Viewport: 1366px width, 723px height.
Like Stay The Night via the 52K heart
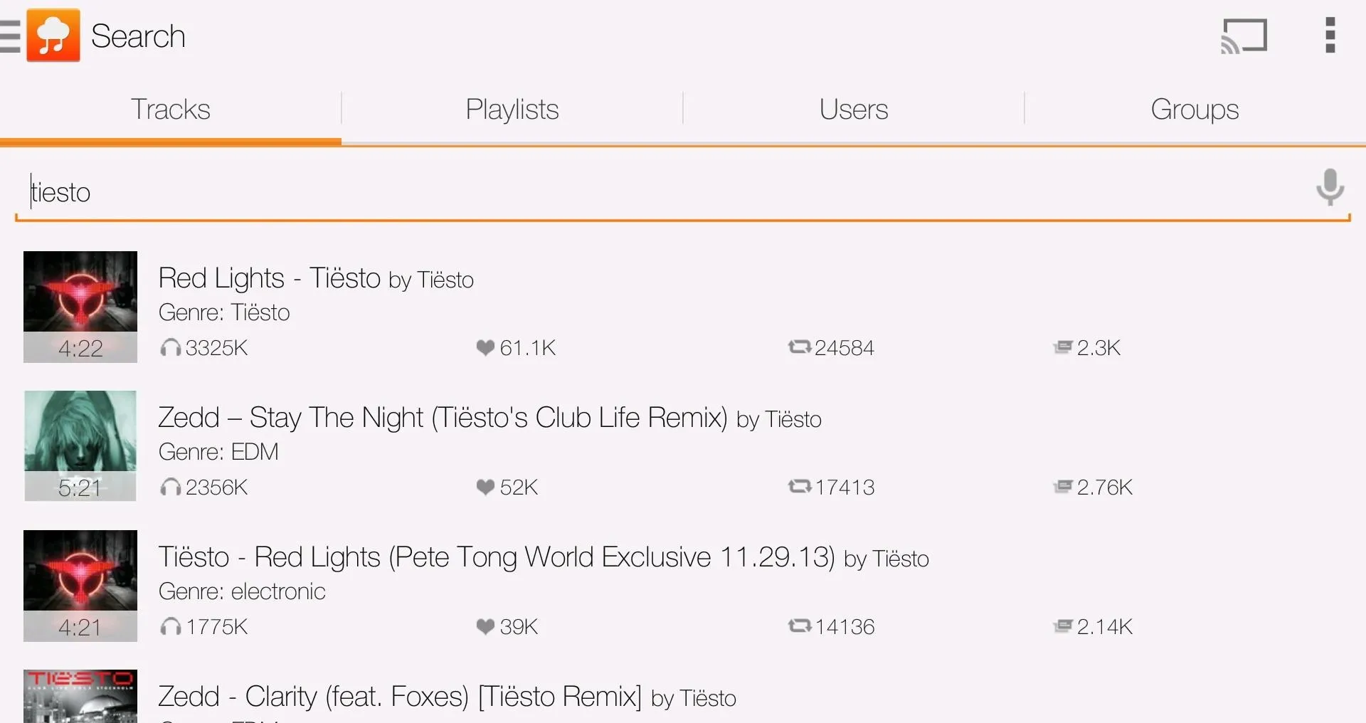485,487
